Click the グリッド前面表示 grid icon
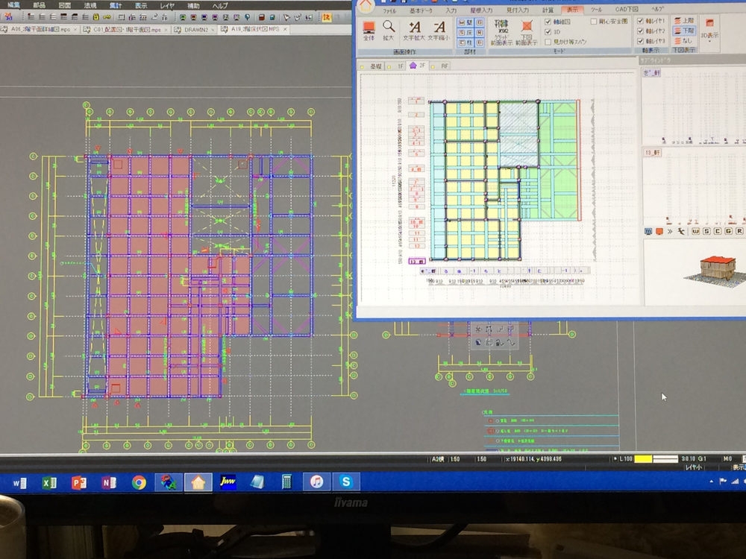This screenshot has width=746, height=559. click(x=500, y=30)
